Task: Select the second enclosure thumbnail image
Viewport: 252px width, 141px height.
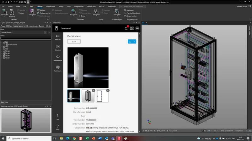Action: (x=88, y=96)
